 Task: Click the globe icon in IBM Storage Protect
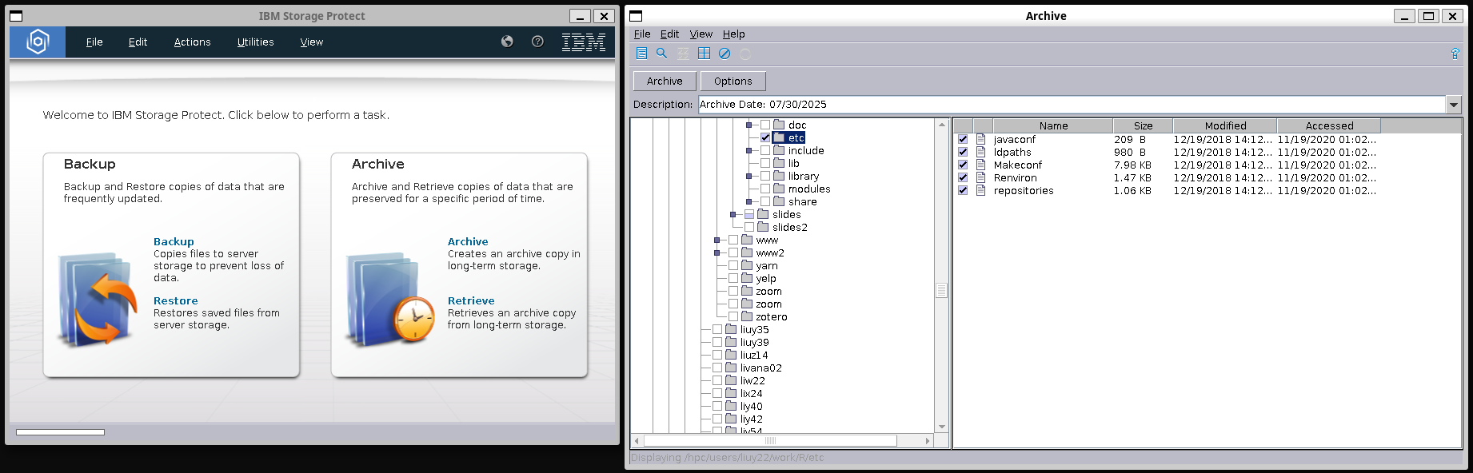point(507,42)
